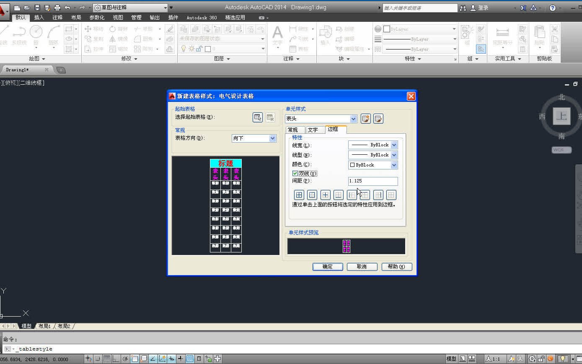Toggle polar tracking in status bar
The height and width of the screenshot is (364, 582).
pos(125,359)
